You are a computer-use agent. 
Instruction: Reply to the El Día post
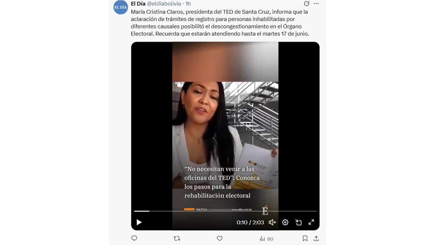[134, 239]
